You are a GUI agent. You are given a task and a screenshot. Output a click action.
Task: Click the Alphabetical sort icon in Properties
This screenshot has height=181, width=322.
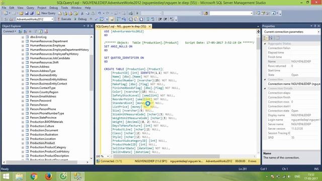coord(271,38)
